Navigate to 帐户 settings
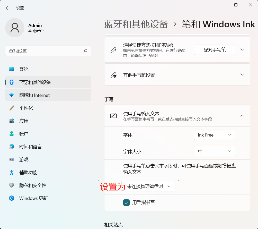258x229 pixels. pyautogui.click(x=48, y=134)
